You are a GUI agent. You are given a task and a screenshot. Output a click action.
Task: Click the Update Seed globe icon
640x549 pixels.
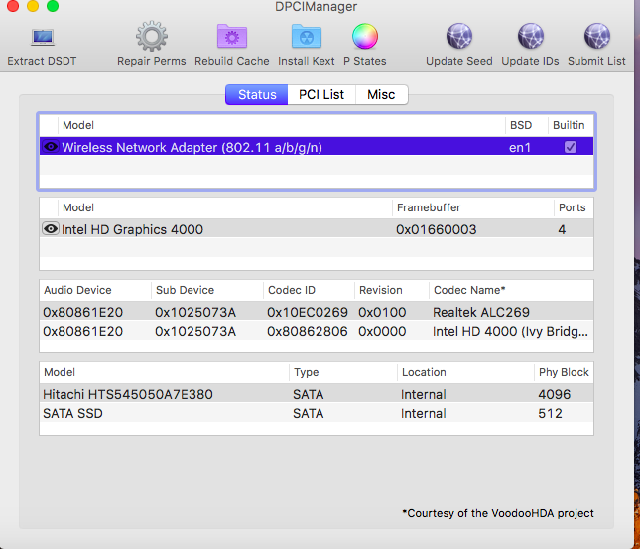458,38
